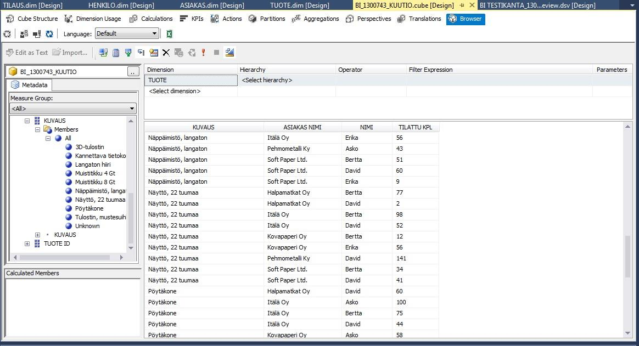
Task: Open the Partitions tab
Action: pyautogui.click(x=267, y=19)
